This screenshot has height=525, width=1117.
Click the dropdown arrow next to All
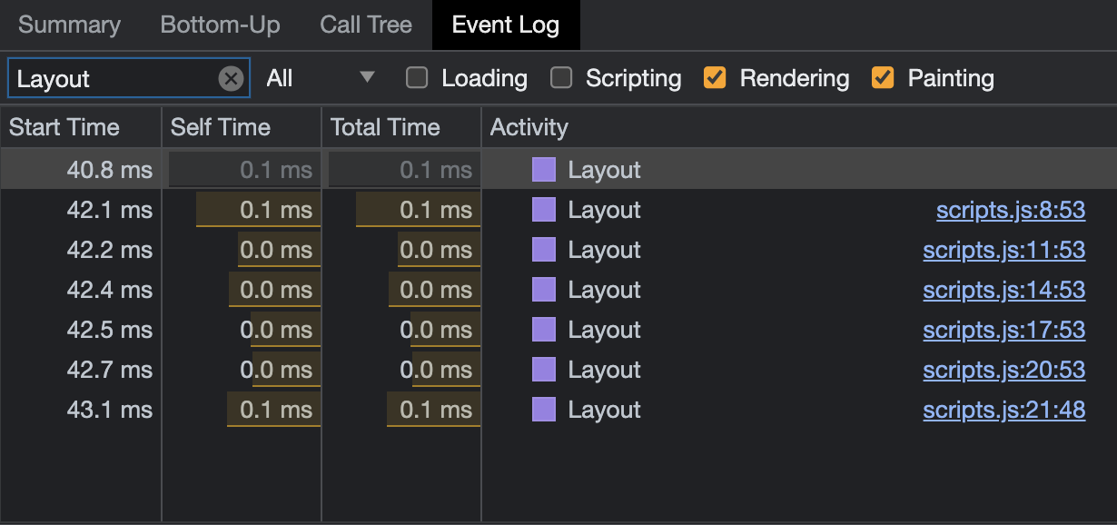pyautogui.click(x=367, y=78)
